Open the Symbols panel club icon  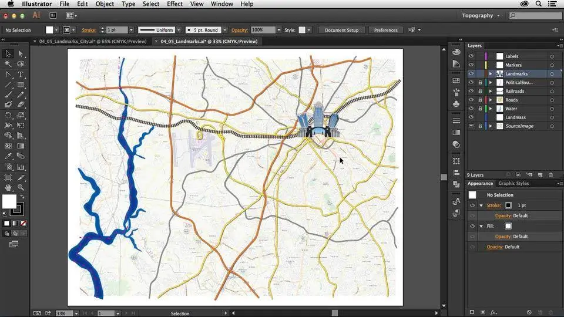point(456,103)
